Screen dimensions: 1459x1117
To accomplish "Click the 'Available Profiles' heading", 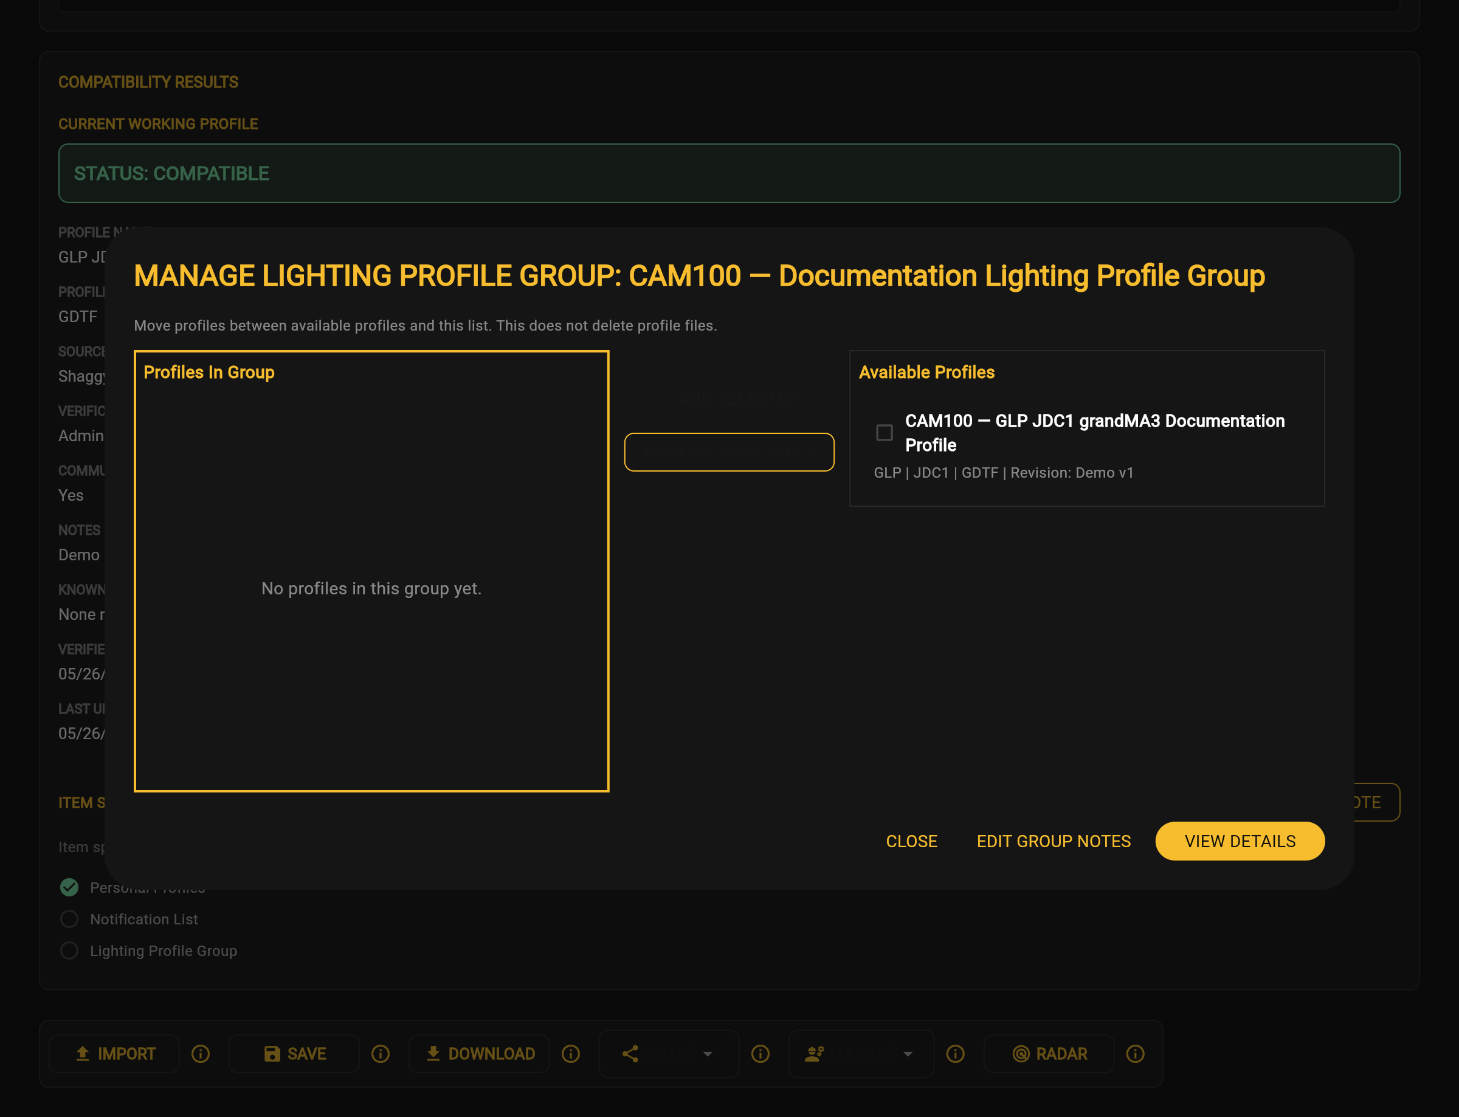I will coord(926,373).
